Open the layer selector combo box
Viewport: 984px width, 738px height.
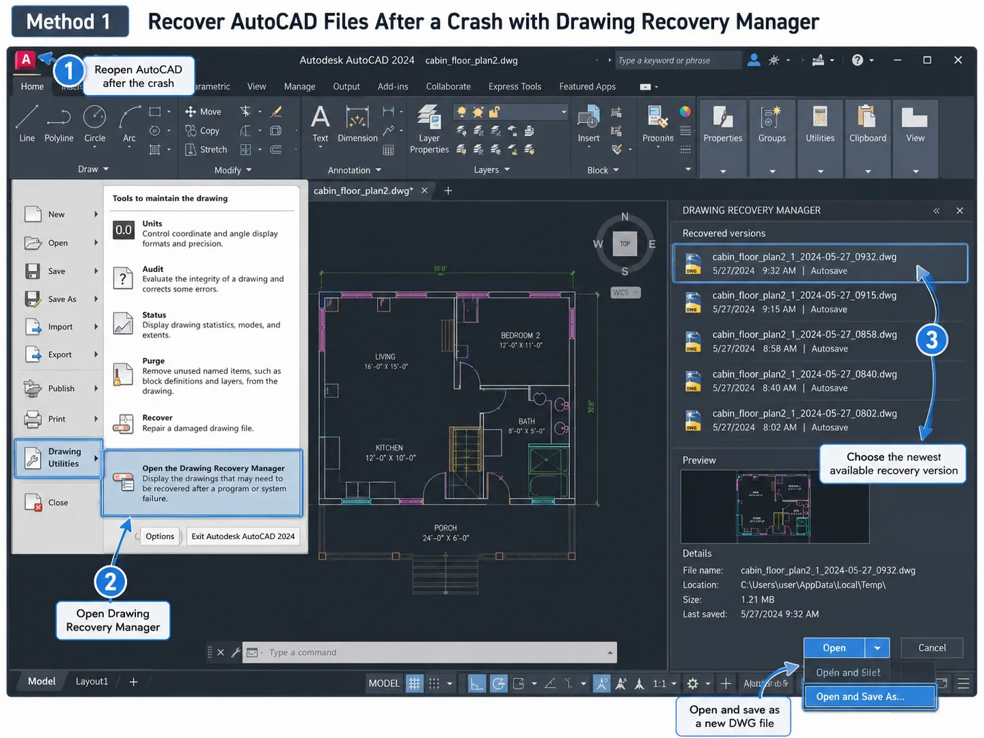(x=510, y=111)
